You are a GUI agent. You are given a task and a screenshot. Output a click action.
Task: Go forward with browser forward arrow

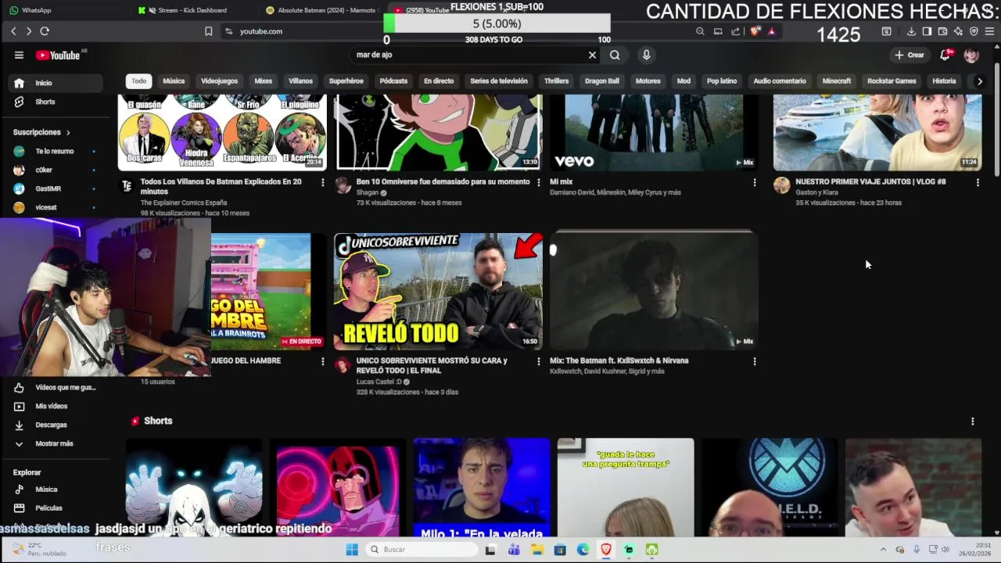(x=29, y=31)
